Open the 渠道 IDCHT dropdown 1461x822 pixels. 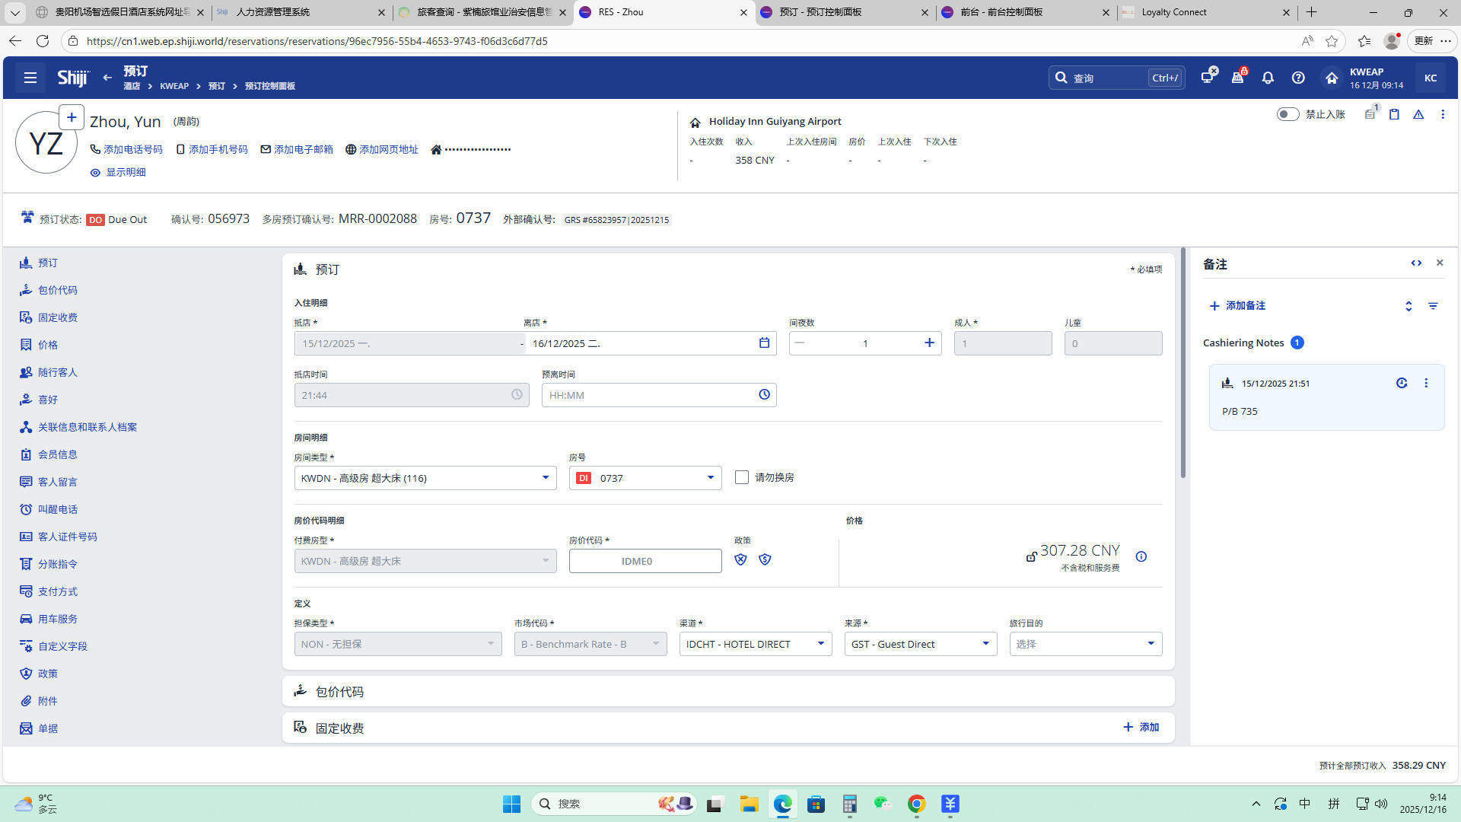pyautogui.click(x=820, y=644)
